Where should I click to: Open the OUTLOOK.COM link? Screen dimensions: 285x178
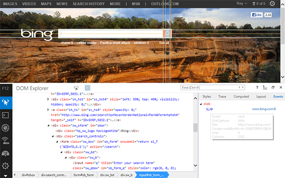165,4
